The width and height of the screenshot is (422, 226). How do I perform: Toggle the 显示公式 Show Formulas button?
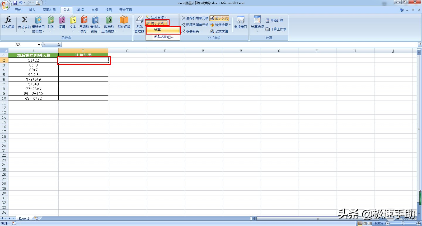coord(219,18)
